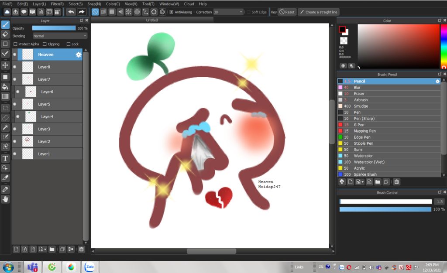Select the Gradient tool
The width and height of the screenshot is (447, 273).
pyautogui.click(x=5, y=96)
